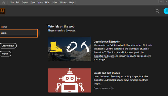Image resolution: width=168 pixels, height=96 pixels.
Task: Open the Object menu
Action: (x=25, y=2)
